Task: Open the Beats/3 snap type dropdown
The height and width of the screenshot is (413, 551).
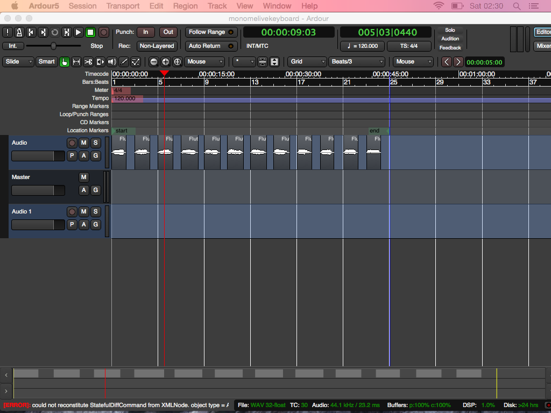Action: (357, 62)
